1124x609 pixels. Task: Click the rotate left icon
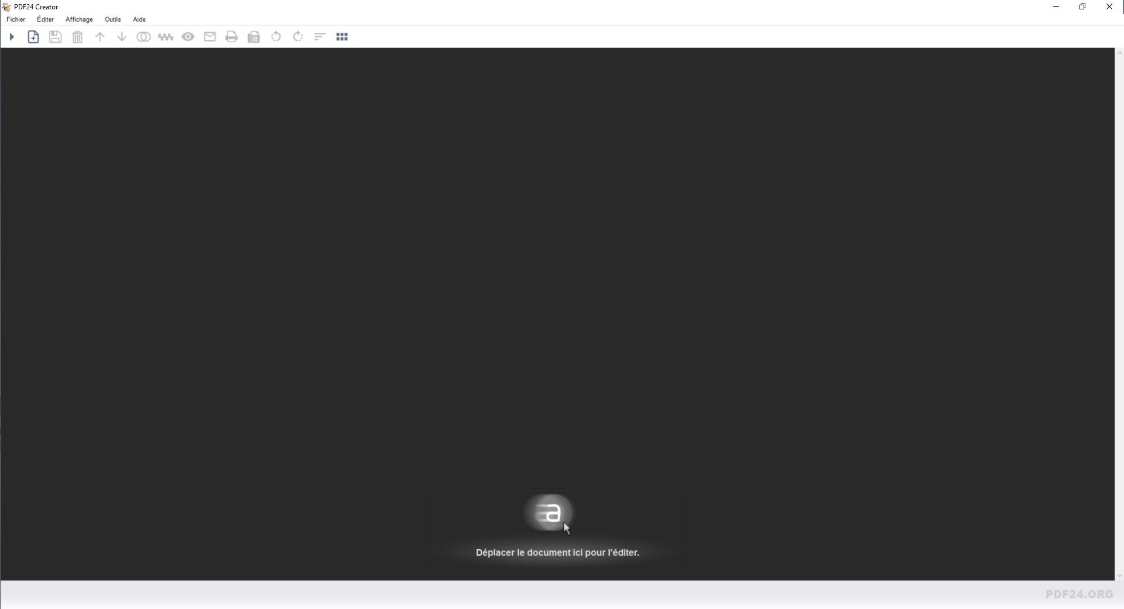click(276, 37)
